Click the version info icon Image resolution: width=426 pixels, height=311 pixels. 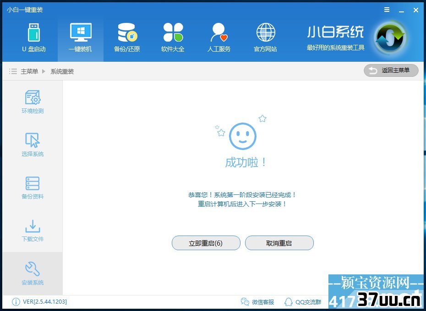(x=16, y=302)
